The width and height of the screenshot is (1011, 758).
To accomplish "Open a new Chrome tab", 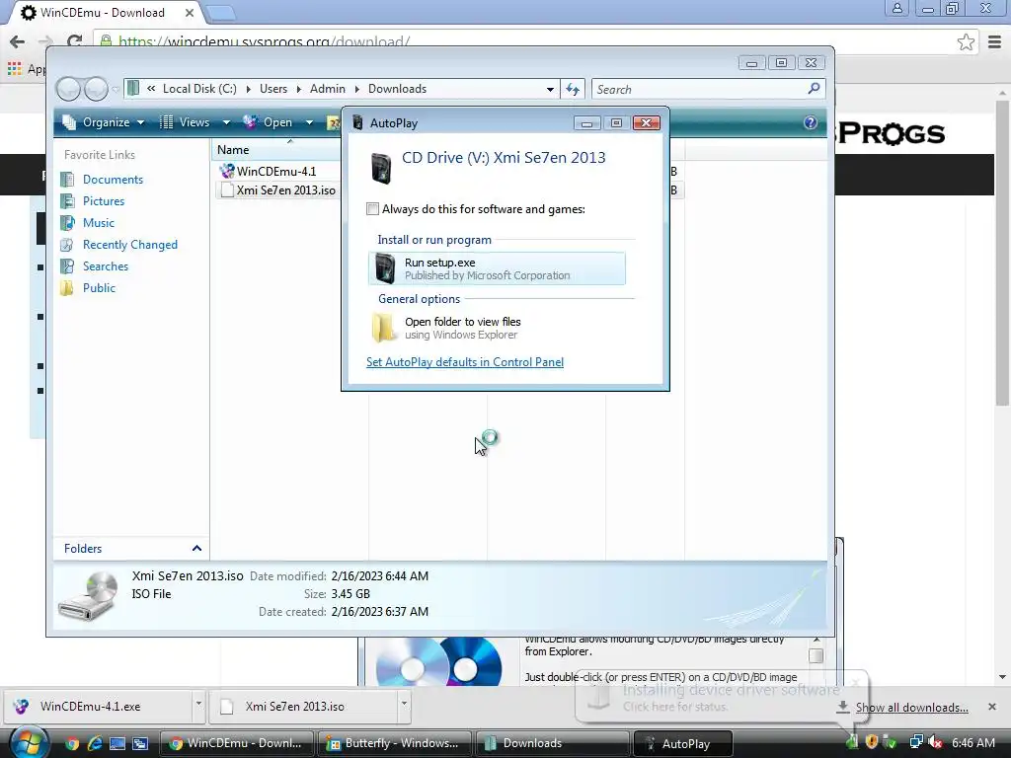I will click(x=221, y=12).
